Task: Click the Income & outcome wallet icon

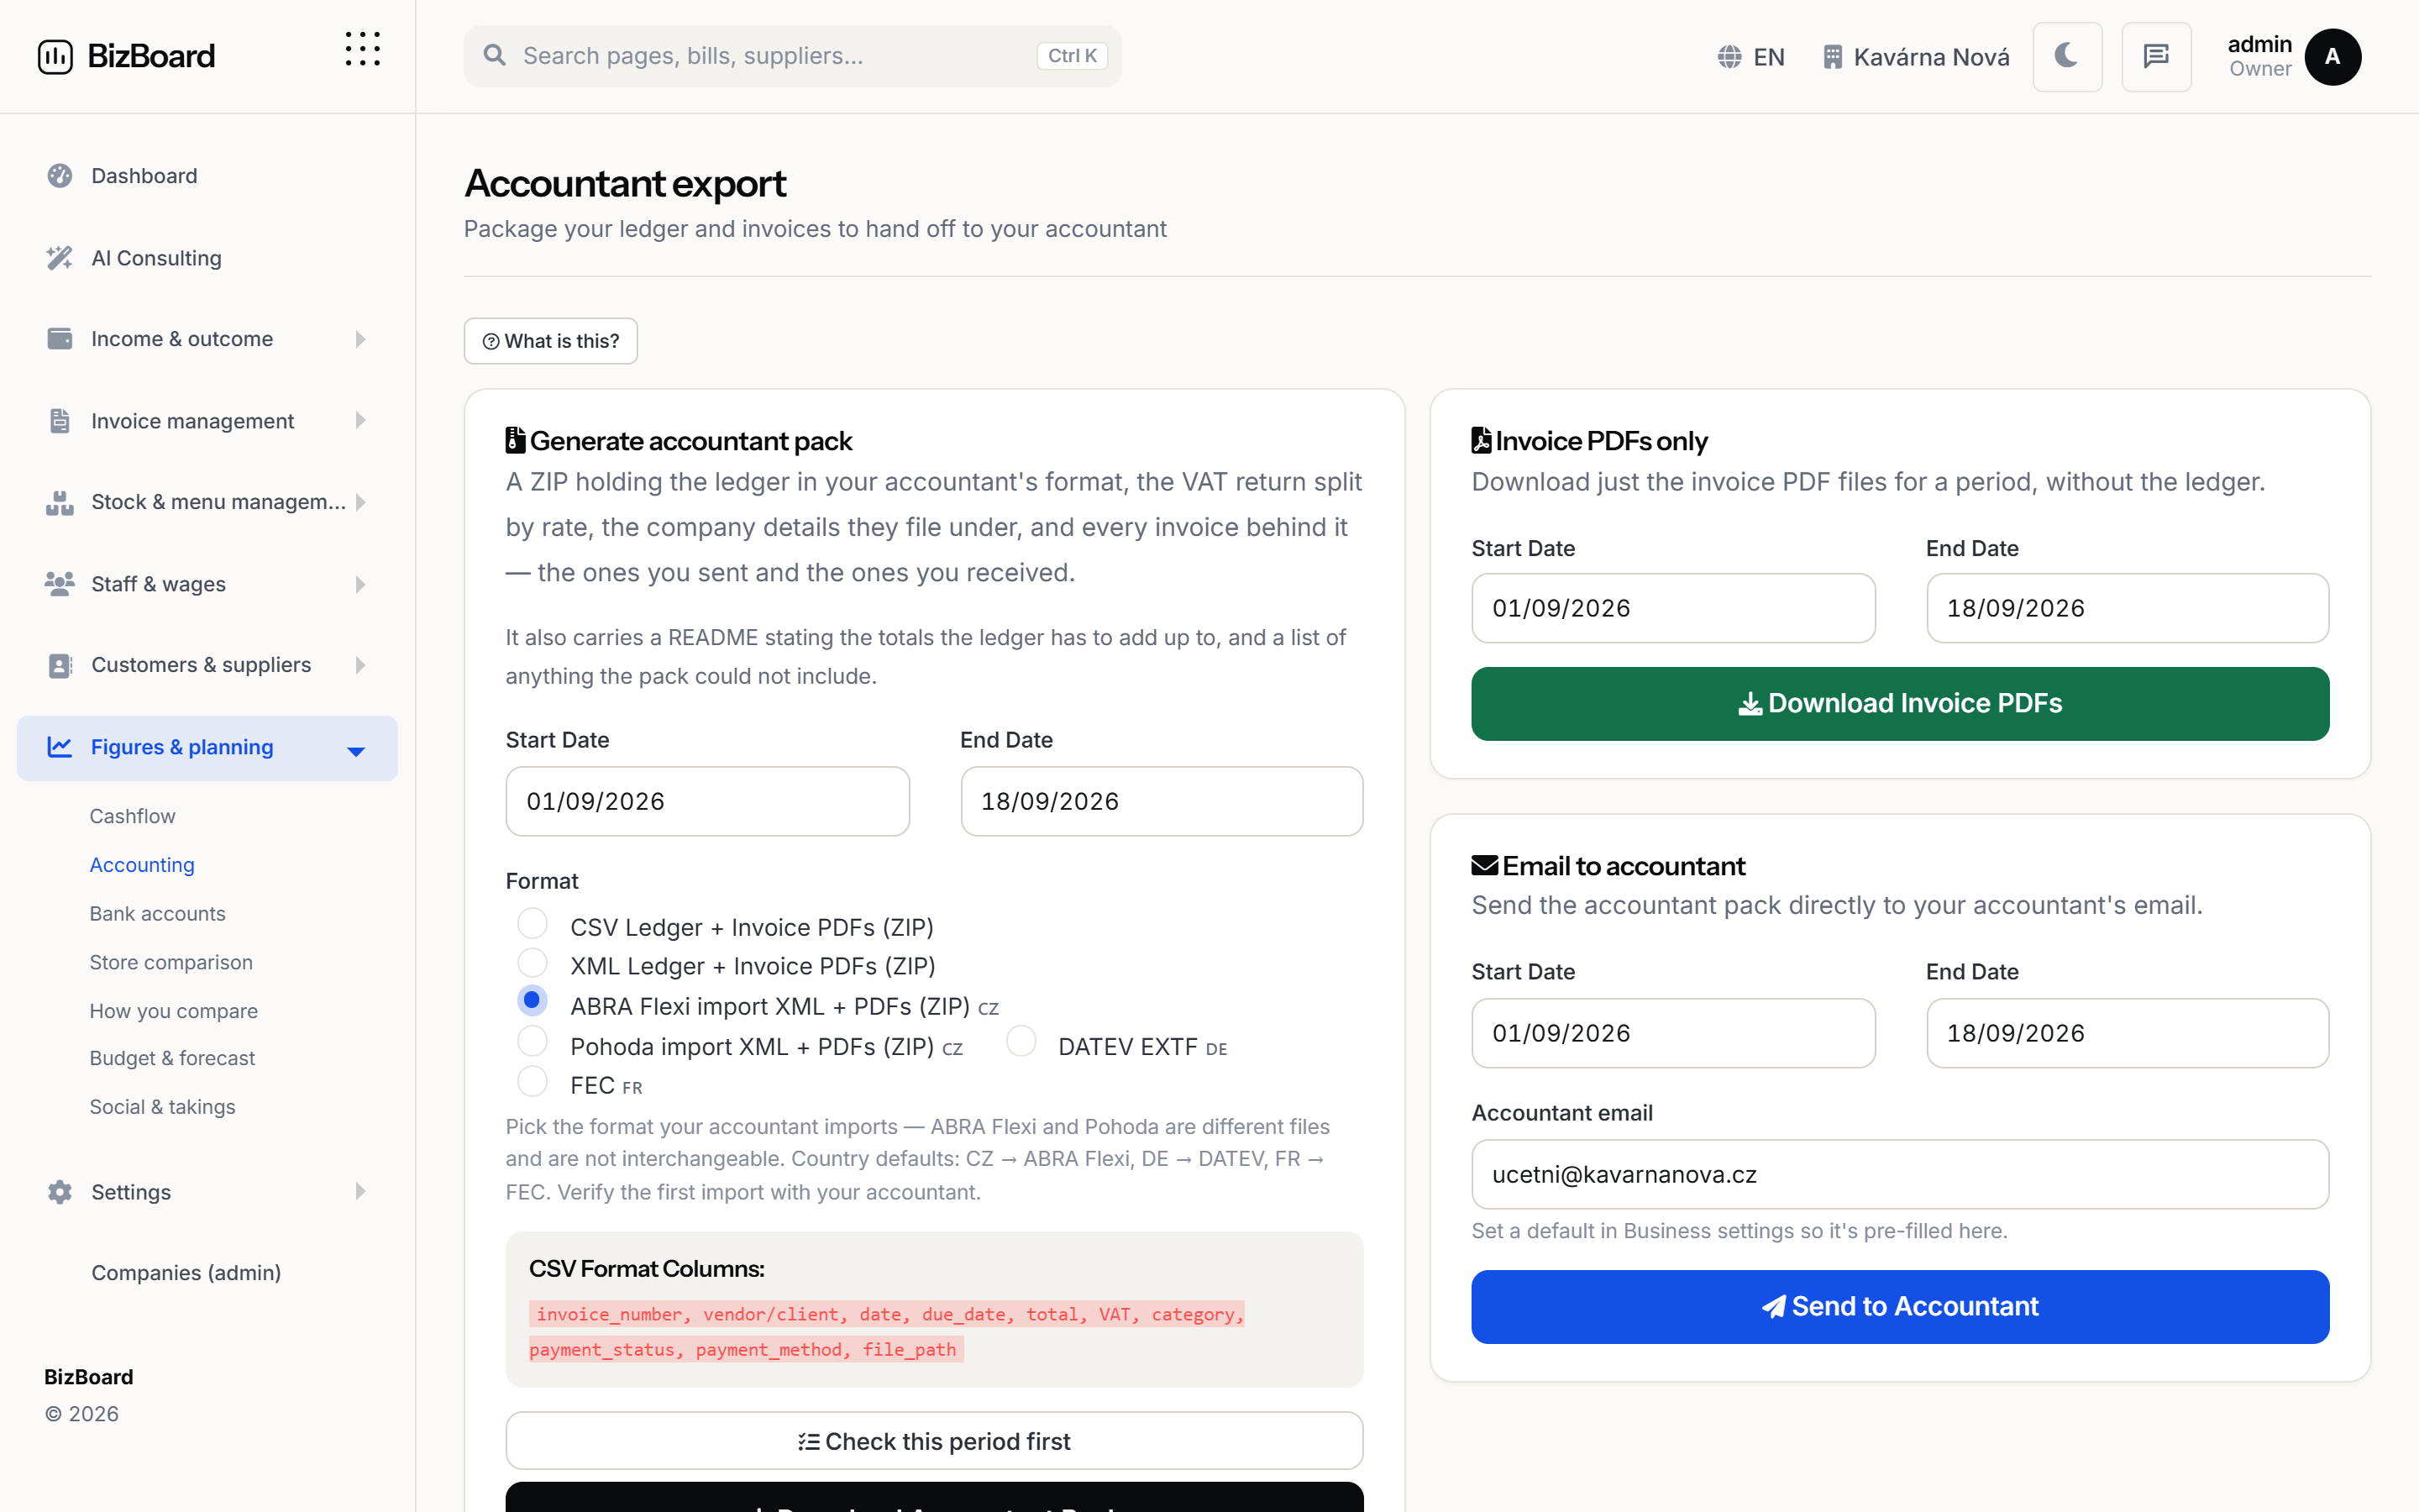Action: [x=60, y=339]
